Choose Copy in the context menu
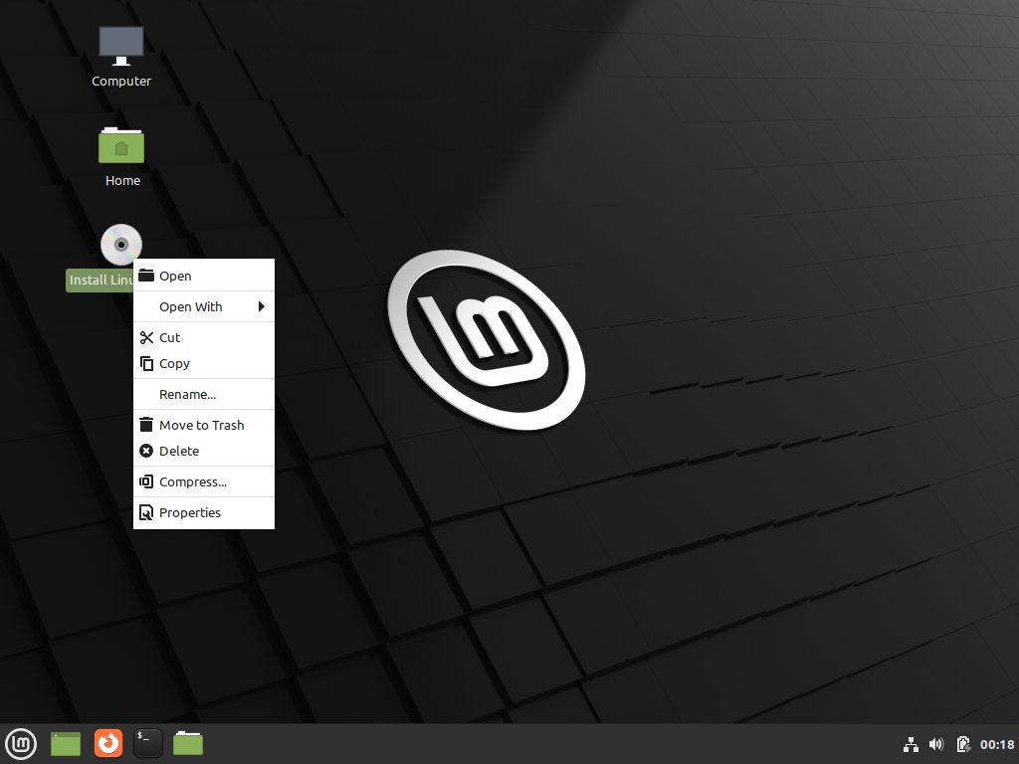The height and width of the screenshot is (764, 1019). (x=204, y=364)
